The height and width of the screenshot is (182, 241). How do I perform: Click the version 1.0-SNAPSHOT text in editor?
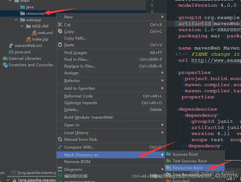pos(208,30)
